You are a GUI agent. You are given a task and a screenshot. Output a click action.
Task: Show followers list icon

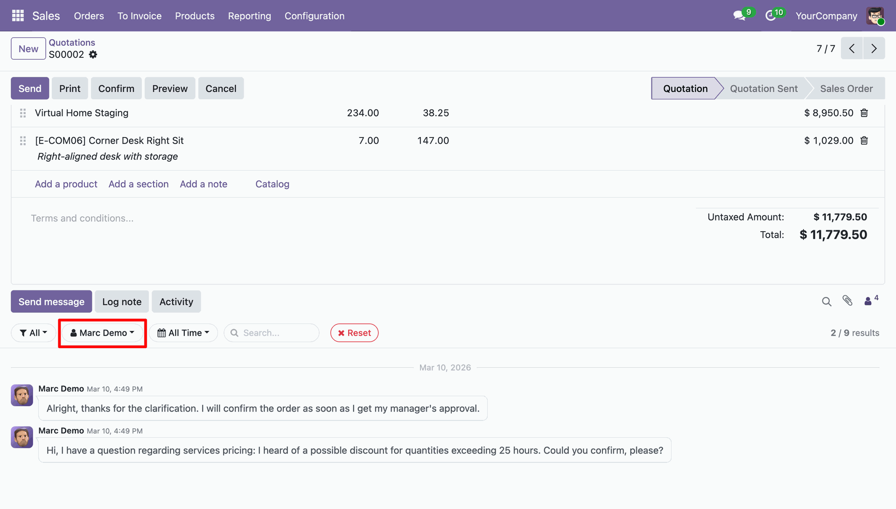[868, 301]
